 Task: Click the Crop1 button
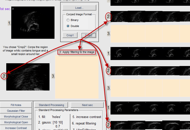[x=70, y=35]
